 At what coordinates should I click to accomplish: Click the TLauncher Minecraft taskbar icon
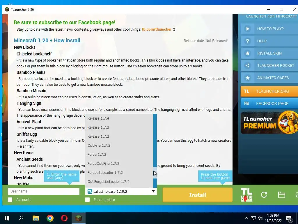tap(79, 218)
